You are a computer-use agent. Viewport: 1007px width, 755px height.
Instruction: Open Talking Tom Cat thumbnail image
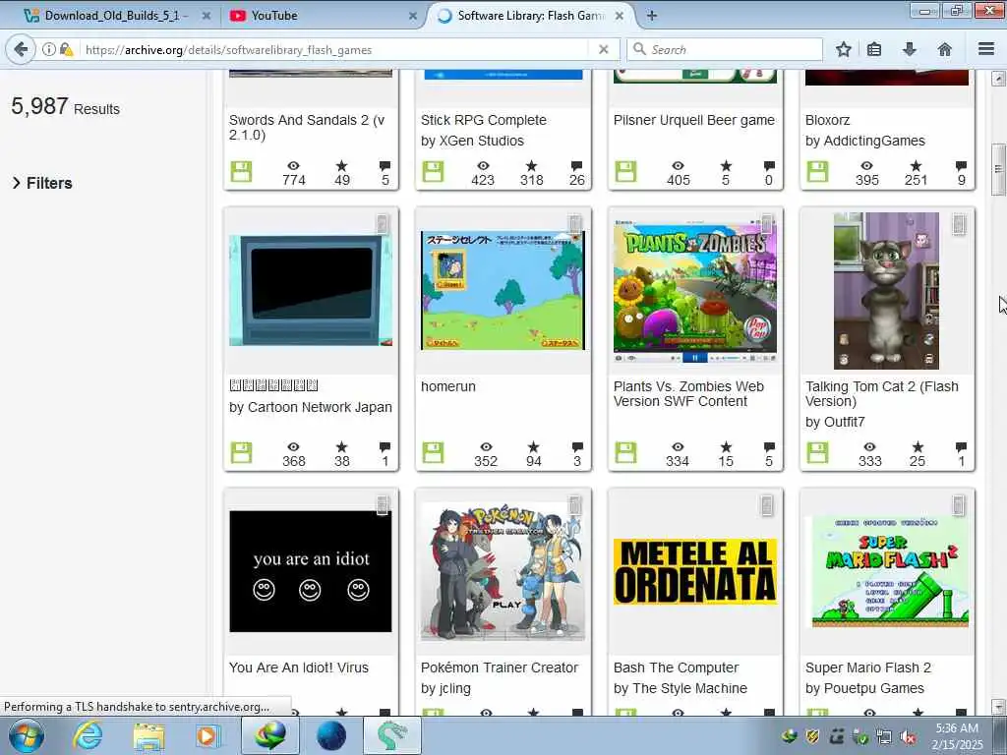[886, 291]
